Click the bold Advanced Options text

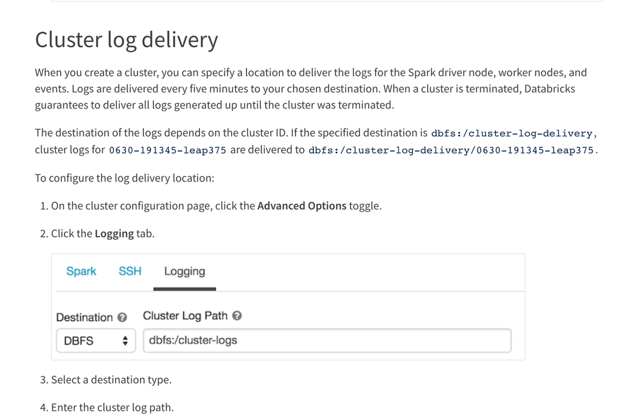tap(301, 206)
